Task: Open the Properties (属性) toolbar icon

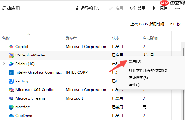Action: (155, 8)
